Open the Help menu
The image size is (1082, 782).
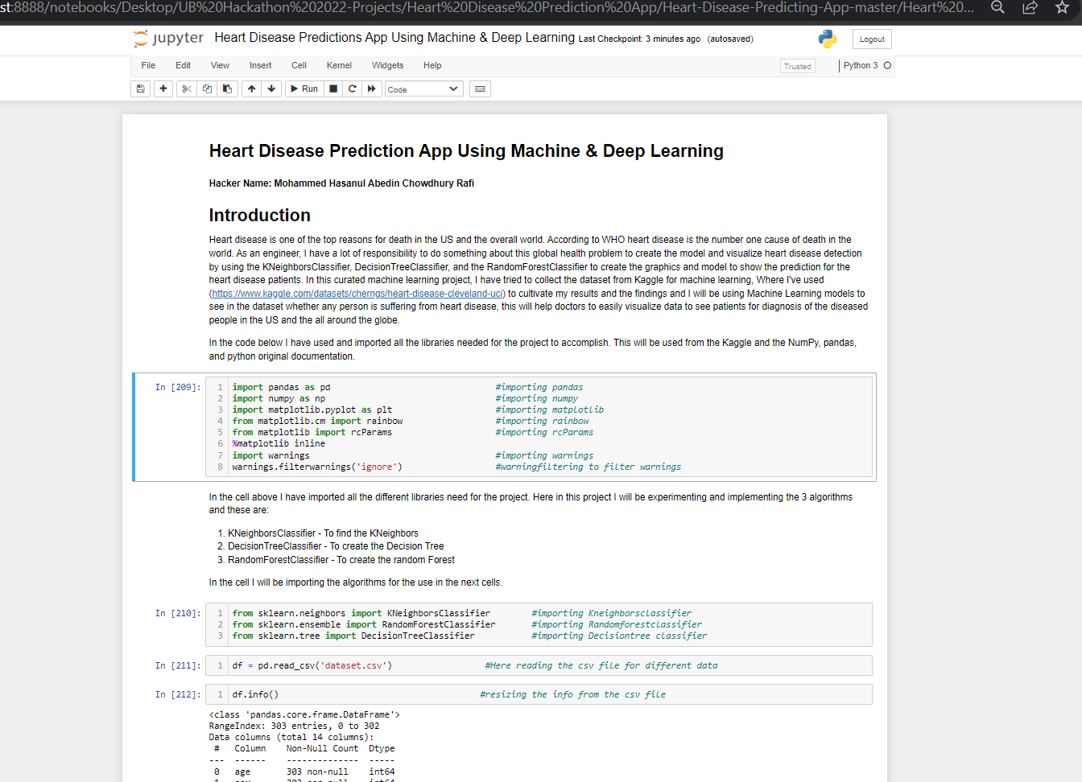pyautogui.click(x=432, y=65)
